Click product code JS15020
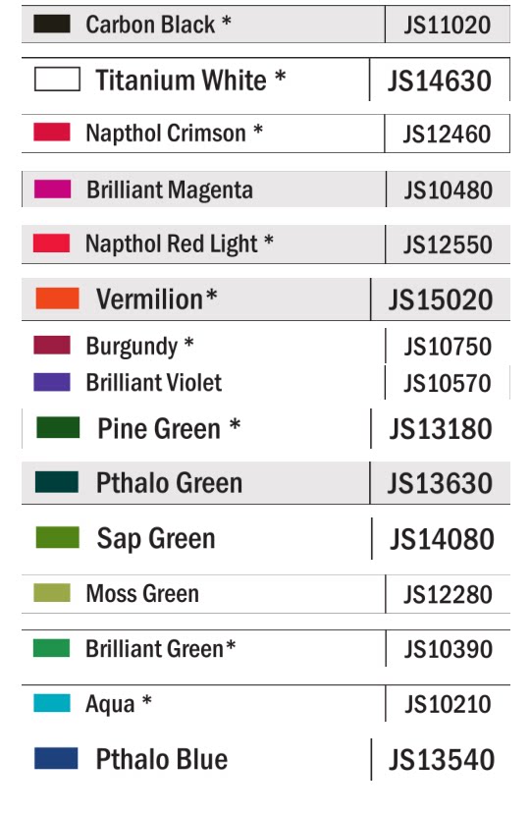This screenshot has width=531, height=814. pos(441,300)
